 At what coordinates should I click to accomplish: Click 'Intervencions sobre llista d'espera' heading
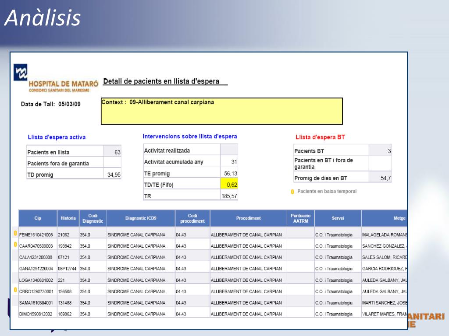coord(190,136)
